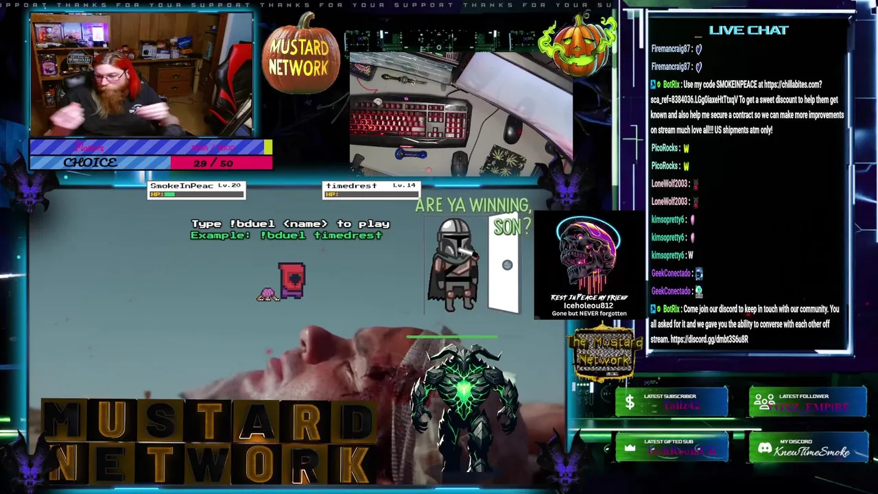
Task: Click the Iceholeou812 memorial name
Action: point(589,305)
